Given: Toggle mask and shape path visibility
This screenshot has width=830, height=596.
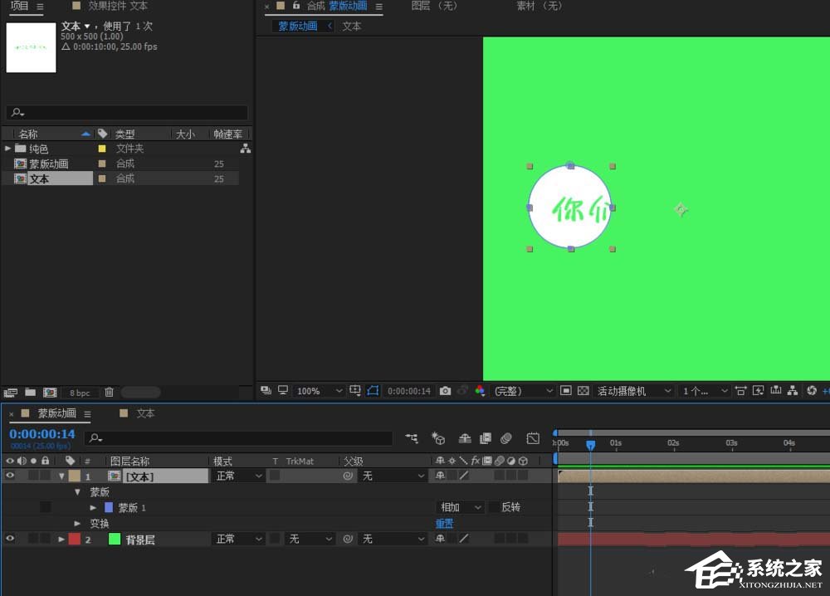Looking at the screenshot, I should 373,390.
